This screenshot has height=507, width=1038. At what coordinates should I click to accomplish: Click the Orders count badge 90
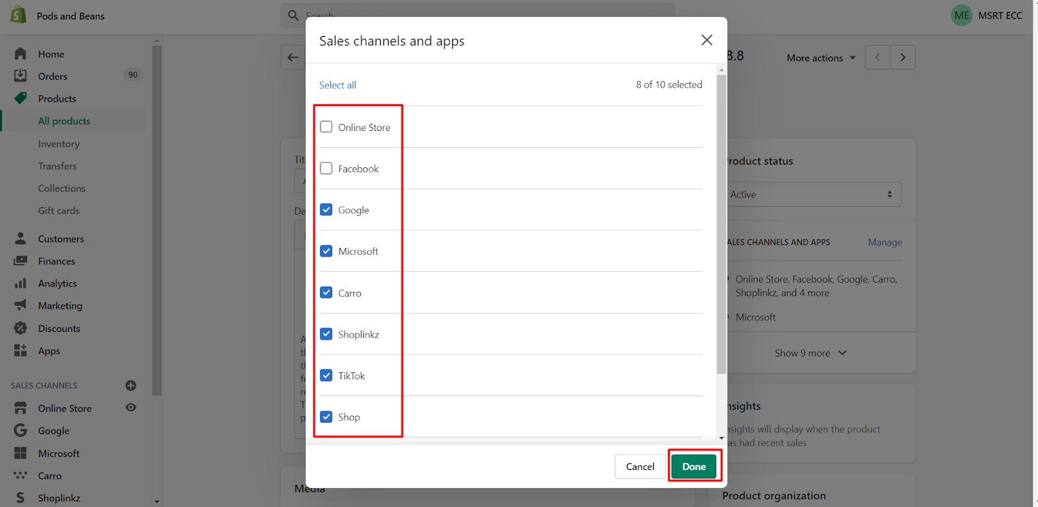tap(133, 75)
